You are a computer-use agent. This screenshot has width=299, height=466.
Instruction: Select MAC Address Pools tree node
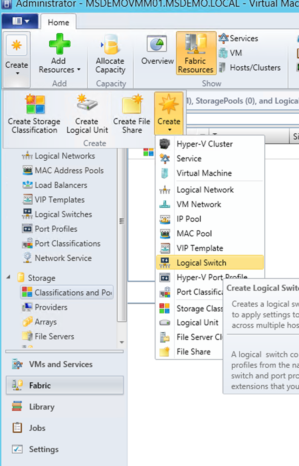pos(69,171)
